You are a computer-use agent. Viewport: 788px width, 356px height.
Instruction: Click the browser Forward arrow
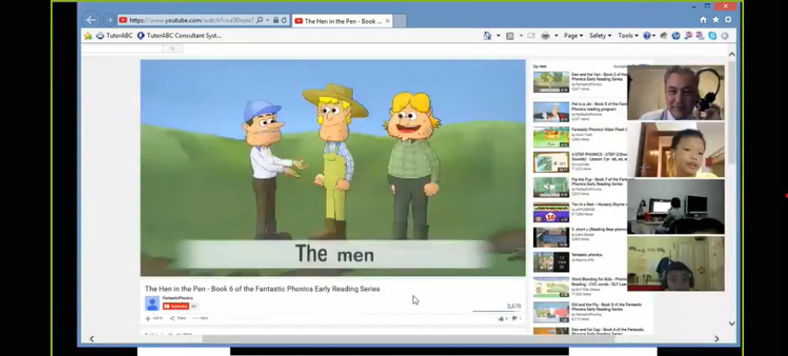pyautogui.click(x=108, y=20)
